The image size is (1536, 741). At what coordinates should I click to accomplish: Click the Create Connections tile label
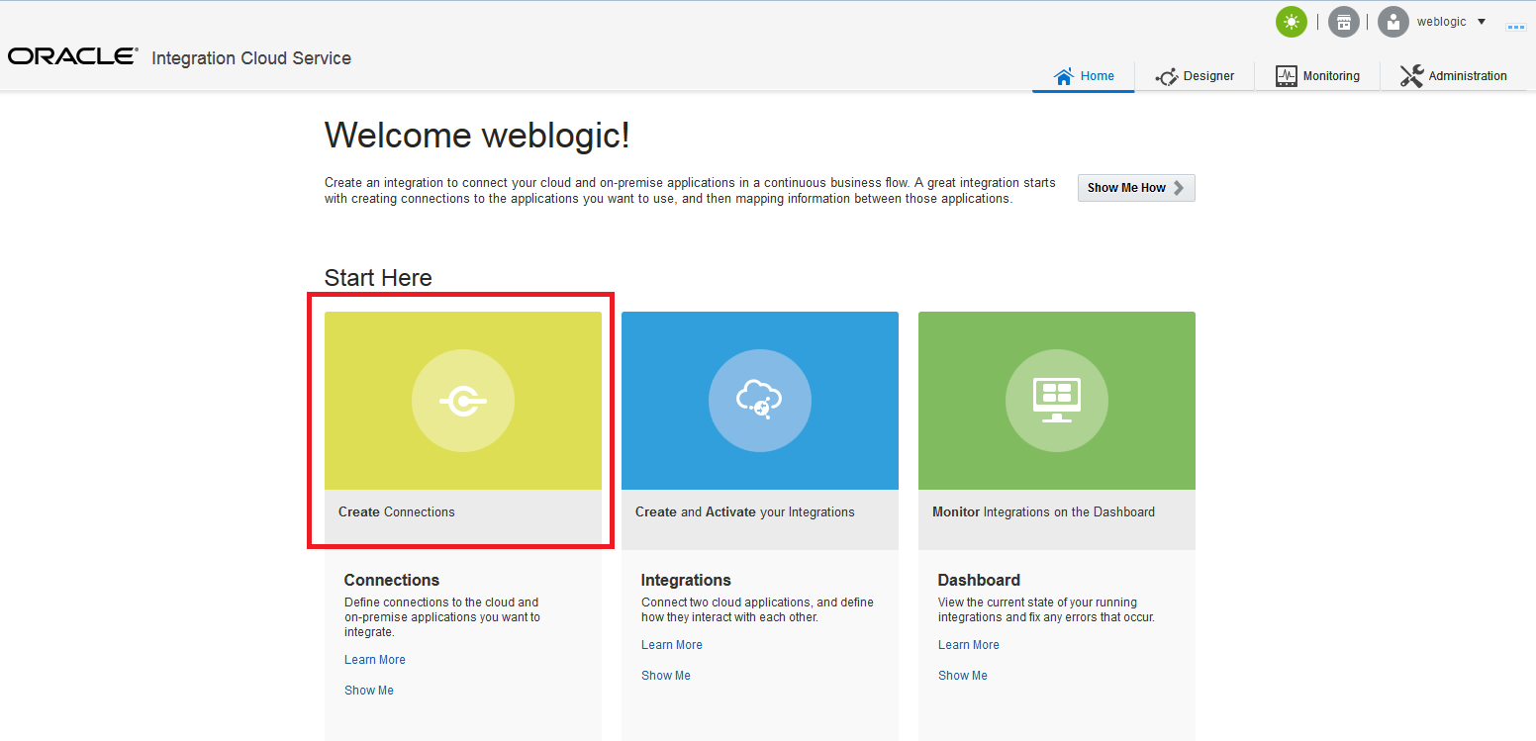397,512
